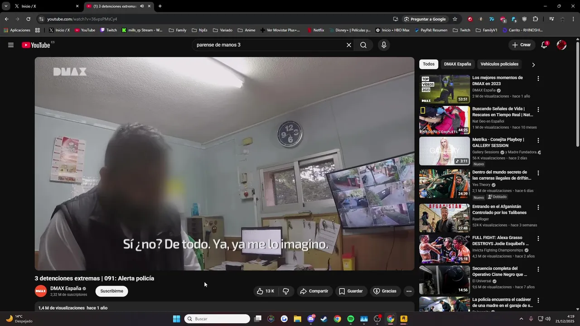Run search with the magnifier button
580x326 pixels.
pyautogui.click(x=363, y=45)
